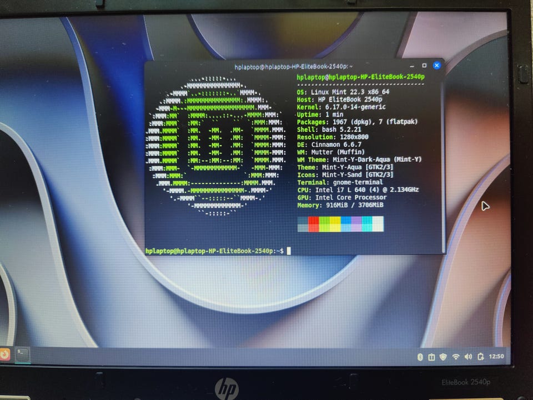Image resolution: width=533 pixels, height=400 pixels.
Task: Click the 12:50 clock in the panel
Action: click(x=496, y=356)
